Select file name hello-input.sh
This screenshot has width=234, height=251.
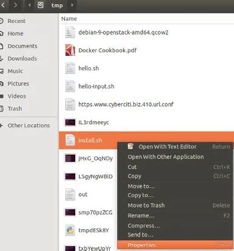(96, 86)
